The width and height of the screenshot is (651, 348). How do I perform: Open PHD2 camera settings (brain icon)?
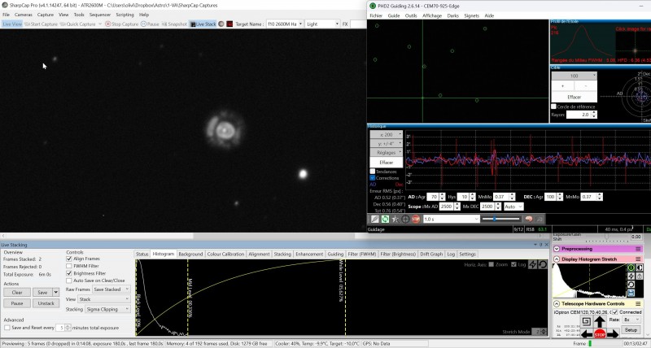528,219
